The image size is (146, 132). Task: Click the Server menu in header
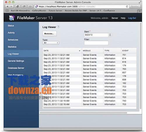click(x=115, y=18)
